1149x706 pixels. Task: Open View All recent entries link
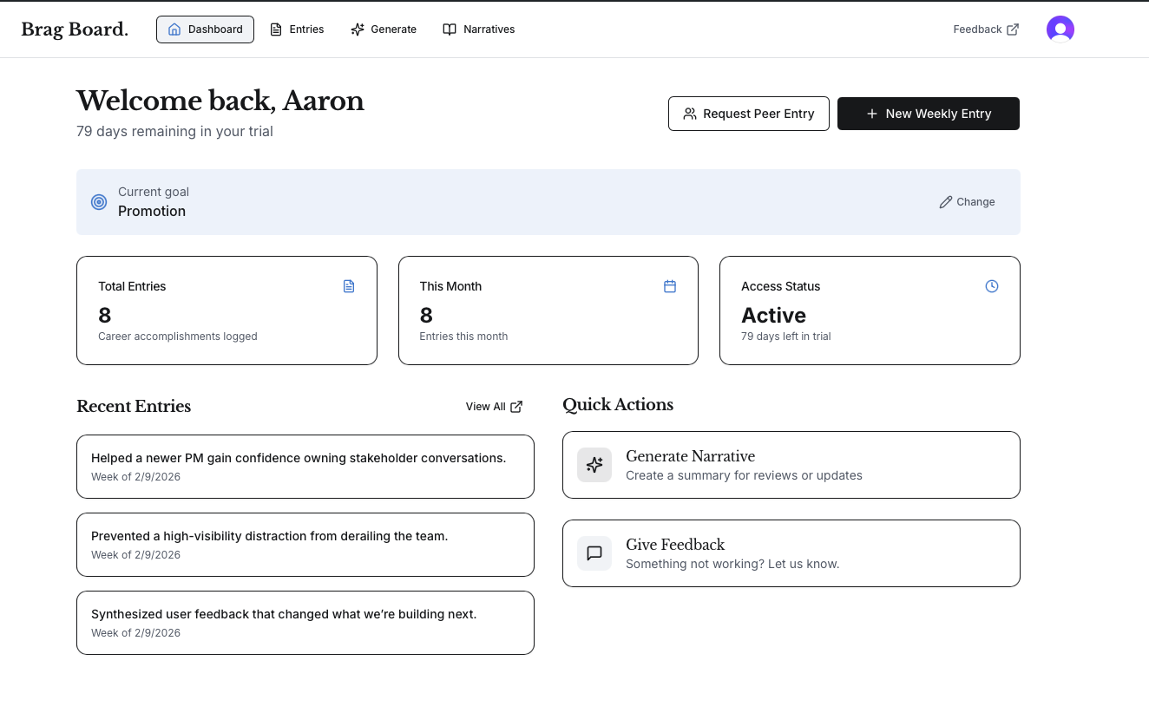click(x=494, y=407)
